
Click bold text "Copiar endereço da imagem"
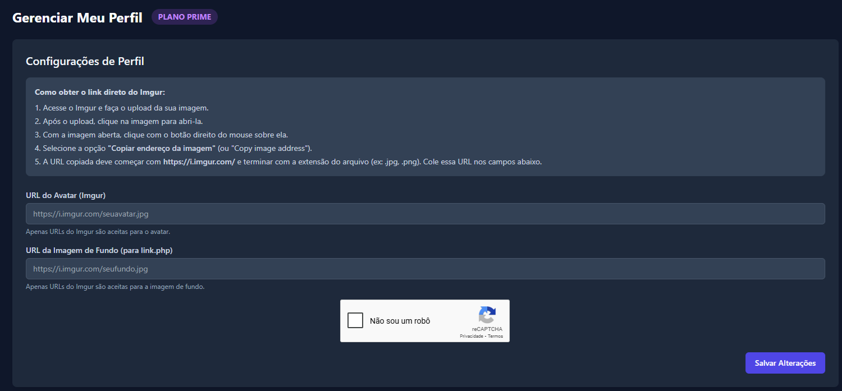click(162, 148)
